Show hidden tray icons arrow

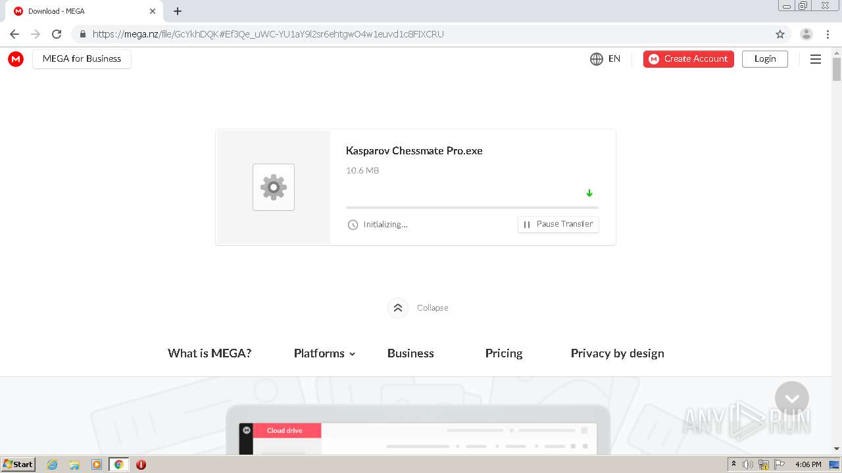click(733, 464)
